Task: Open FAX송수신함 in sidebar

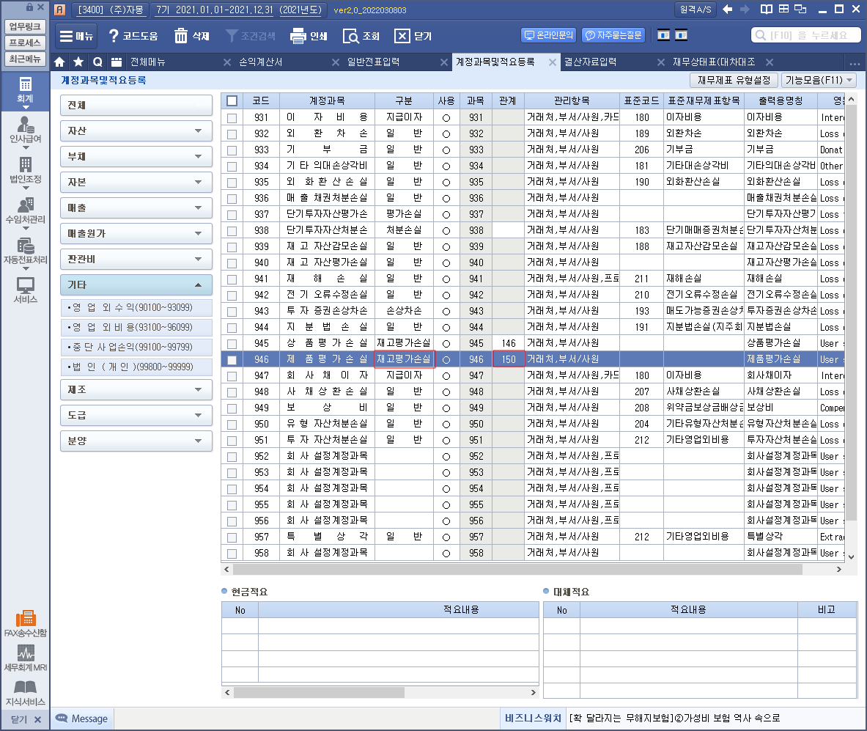Action: tap(26, 623)
